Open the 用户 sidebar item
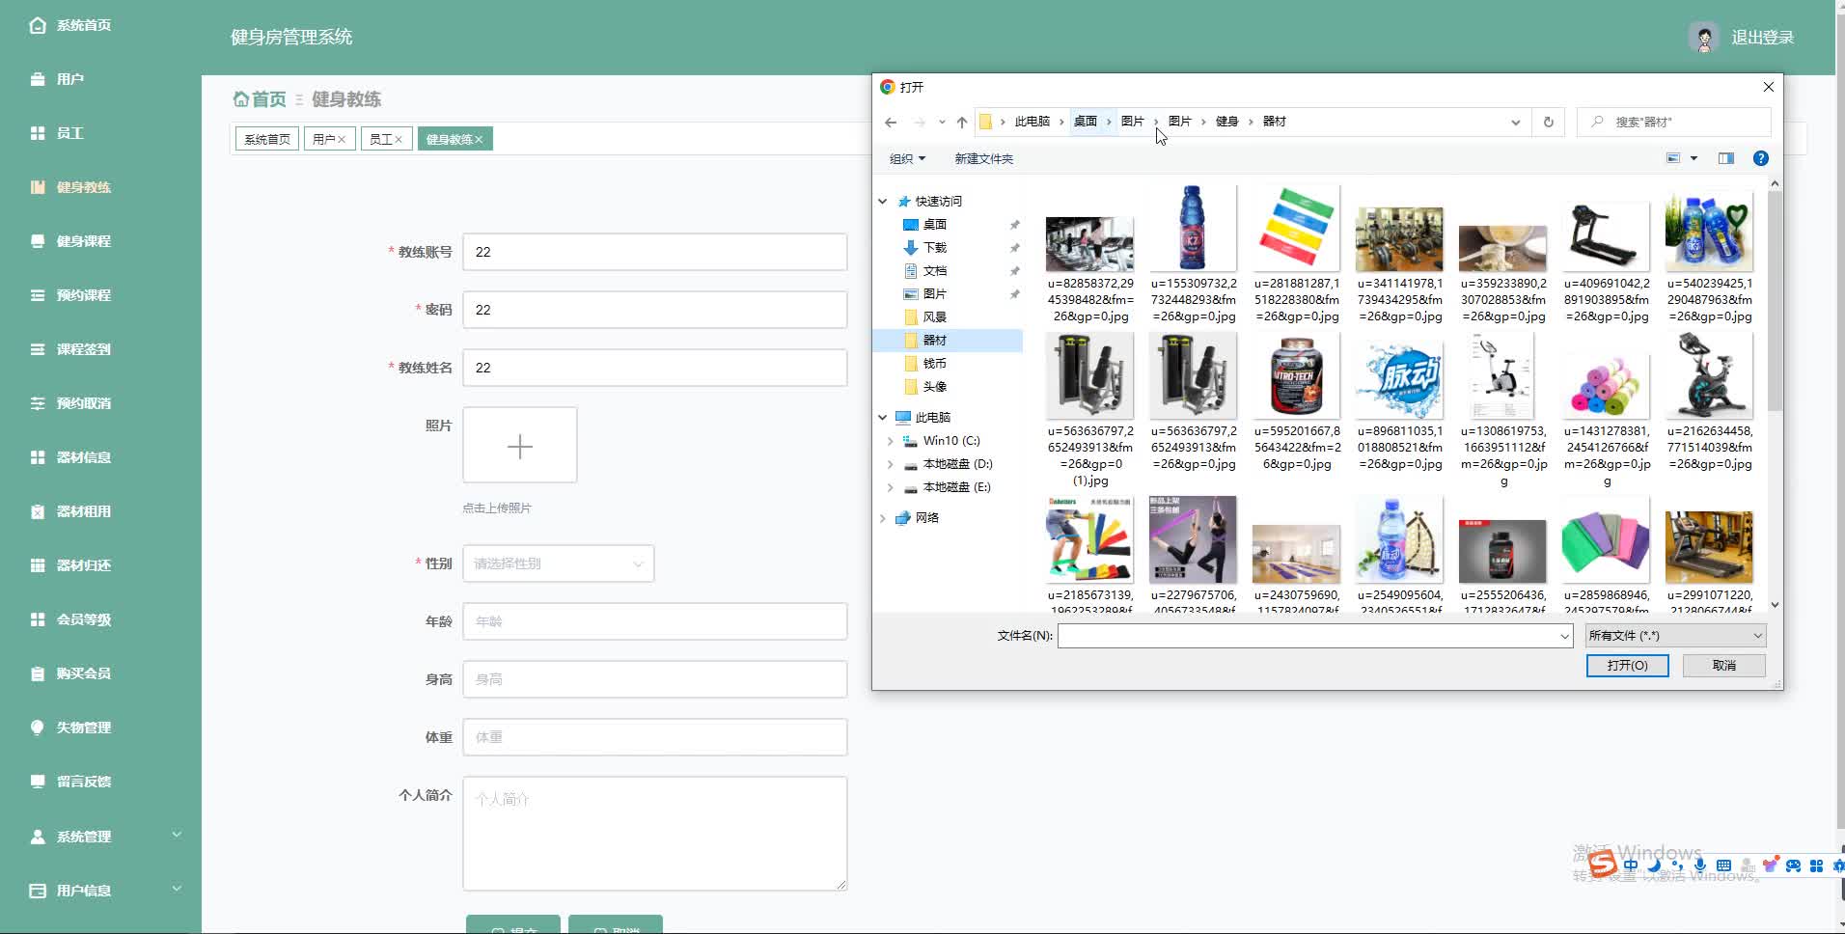This screenshot has height=934, width=1845. click(69, 79)
